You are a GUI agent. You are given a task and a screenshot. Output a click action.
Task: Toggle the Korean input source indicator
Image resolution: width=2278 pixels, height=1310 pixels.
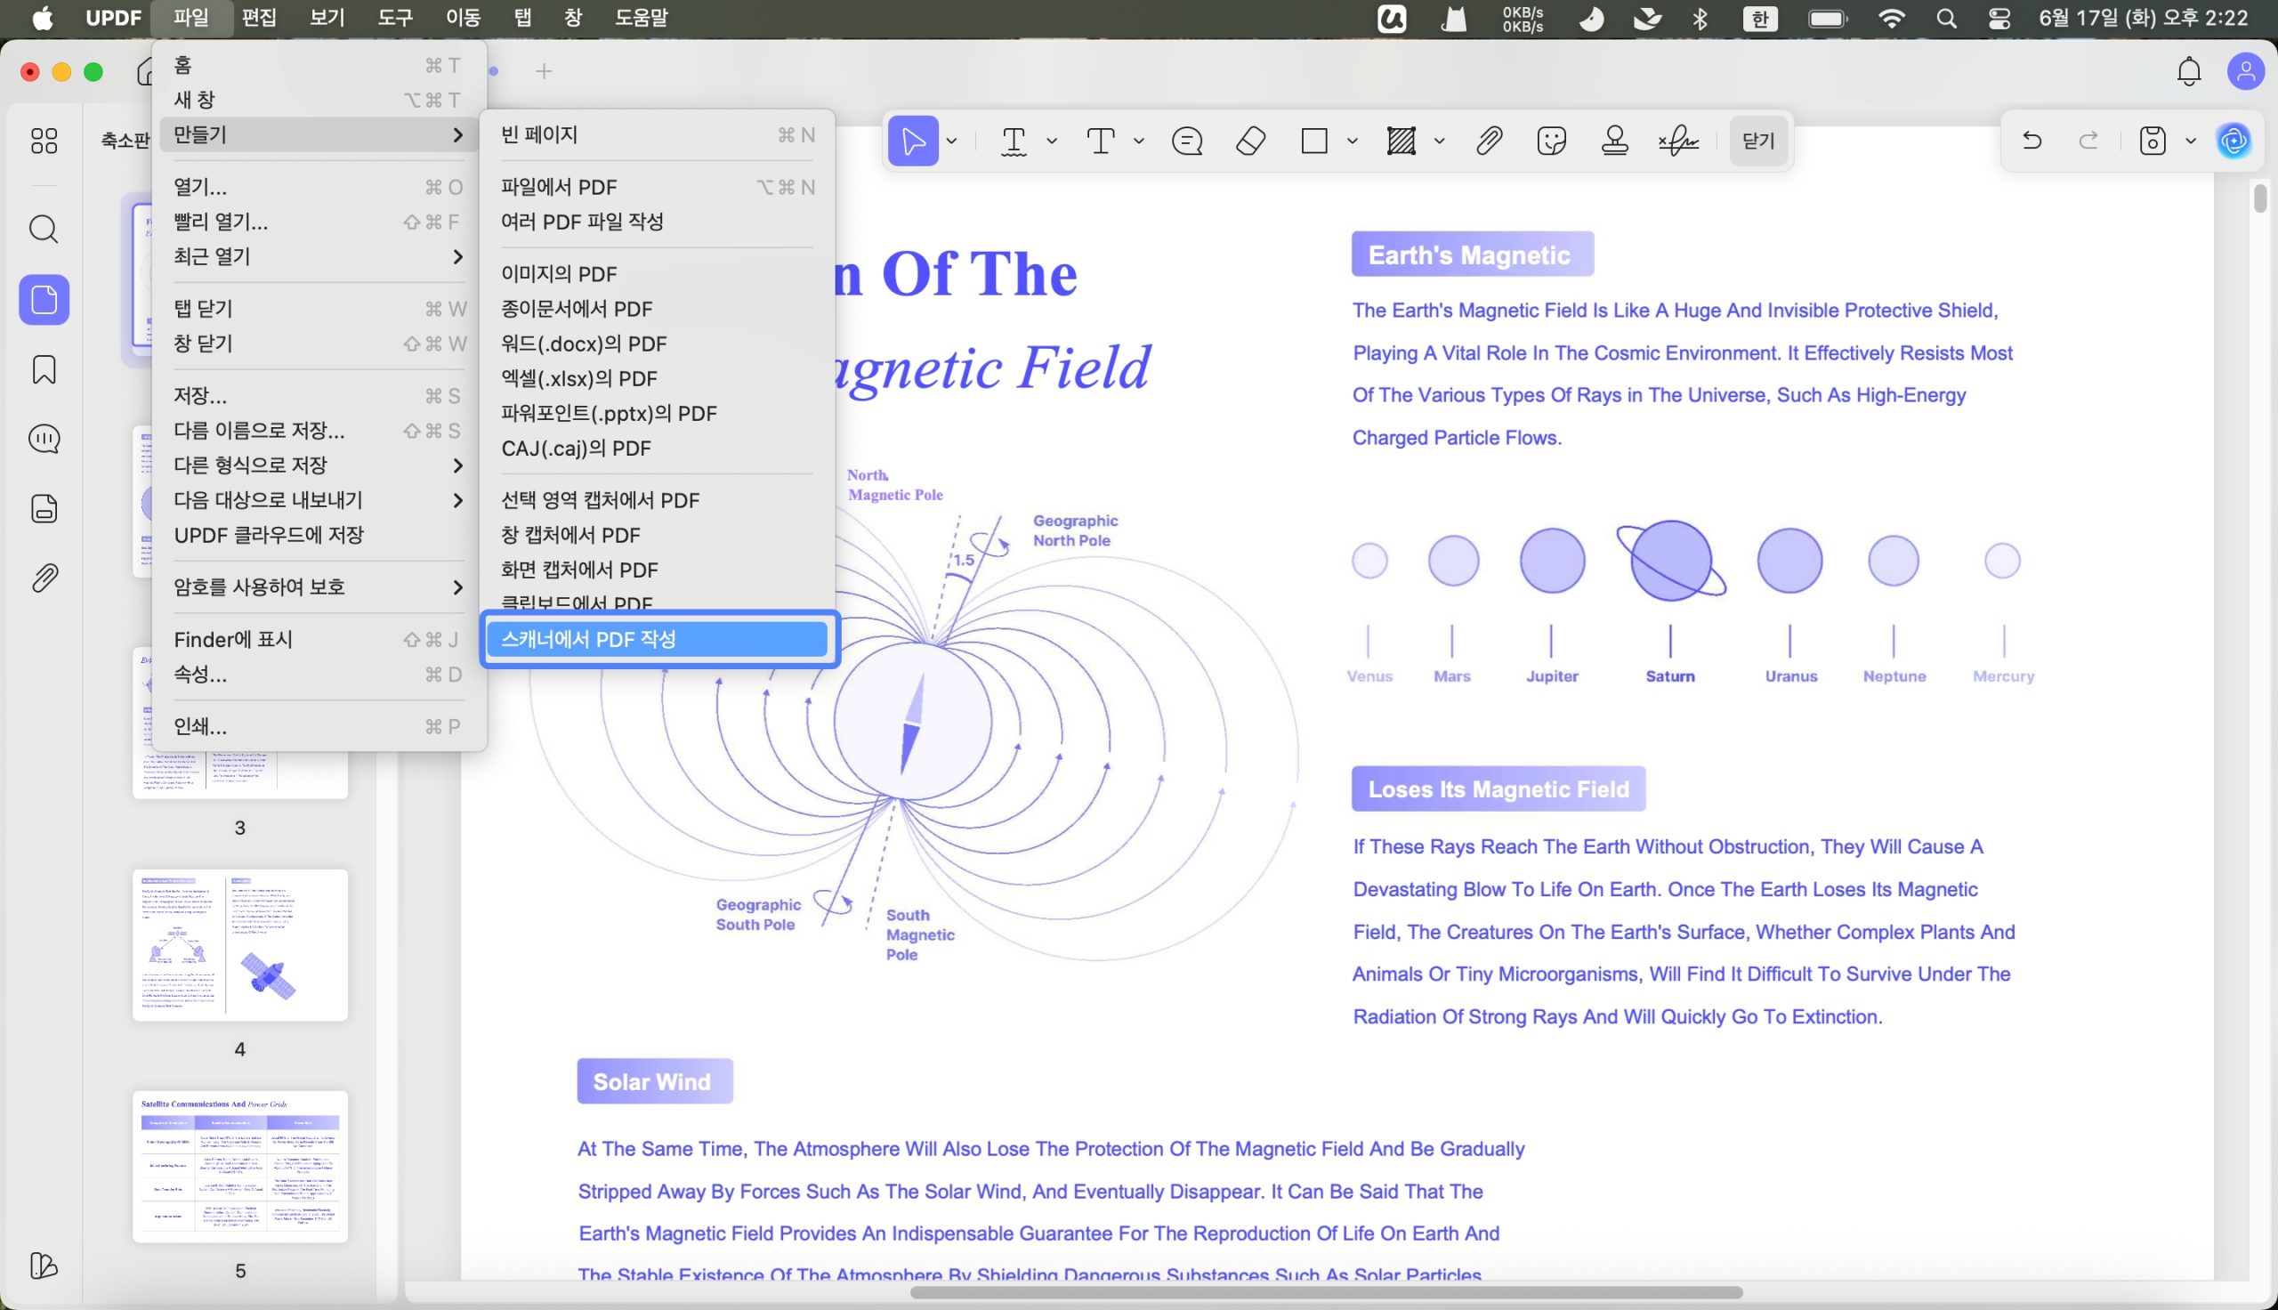(1760, 18)
